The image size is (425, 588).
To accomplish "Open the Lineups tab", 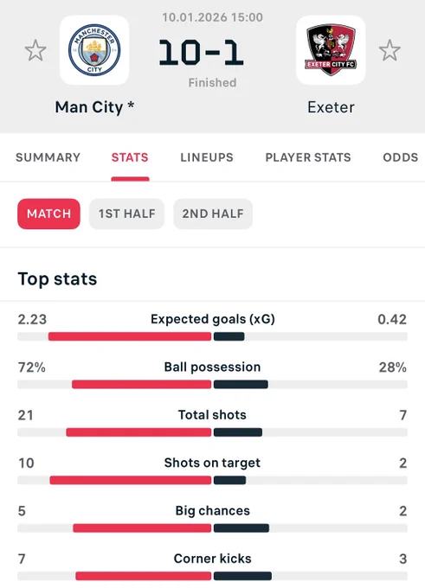I will pos(207,157).
